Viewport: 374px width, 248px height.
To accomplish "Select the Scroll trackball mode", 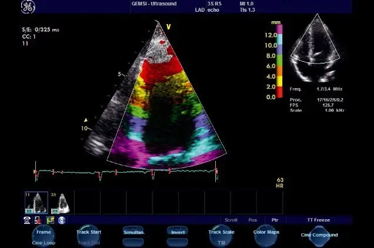I will (231, 220).
